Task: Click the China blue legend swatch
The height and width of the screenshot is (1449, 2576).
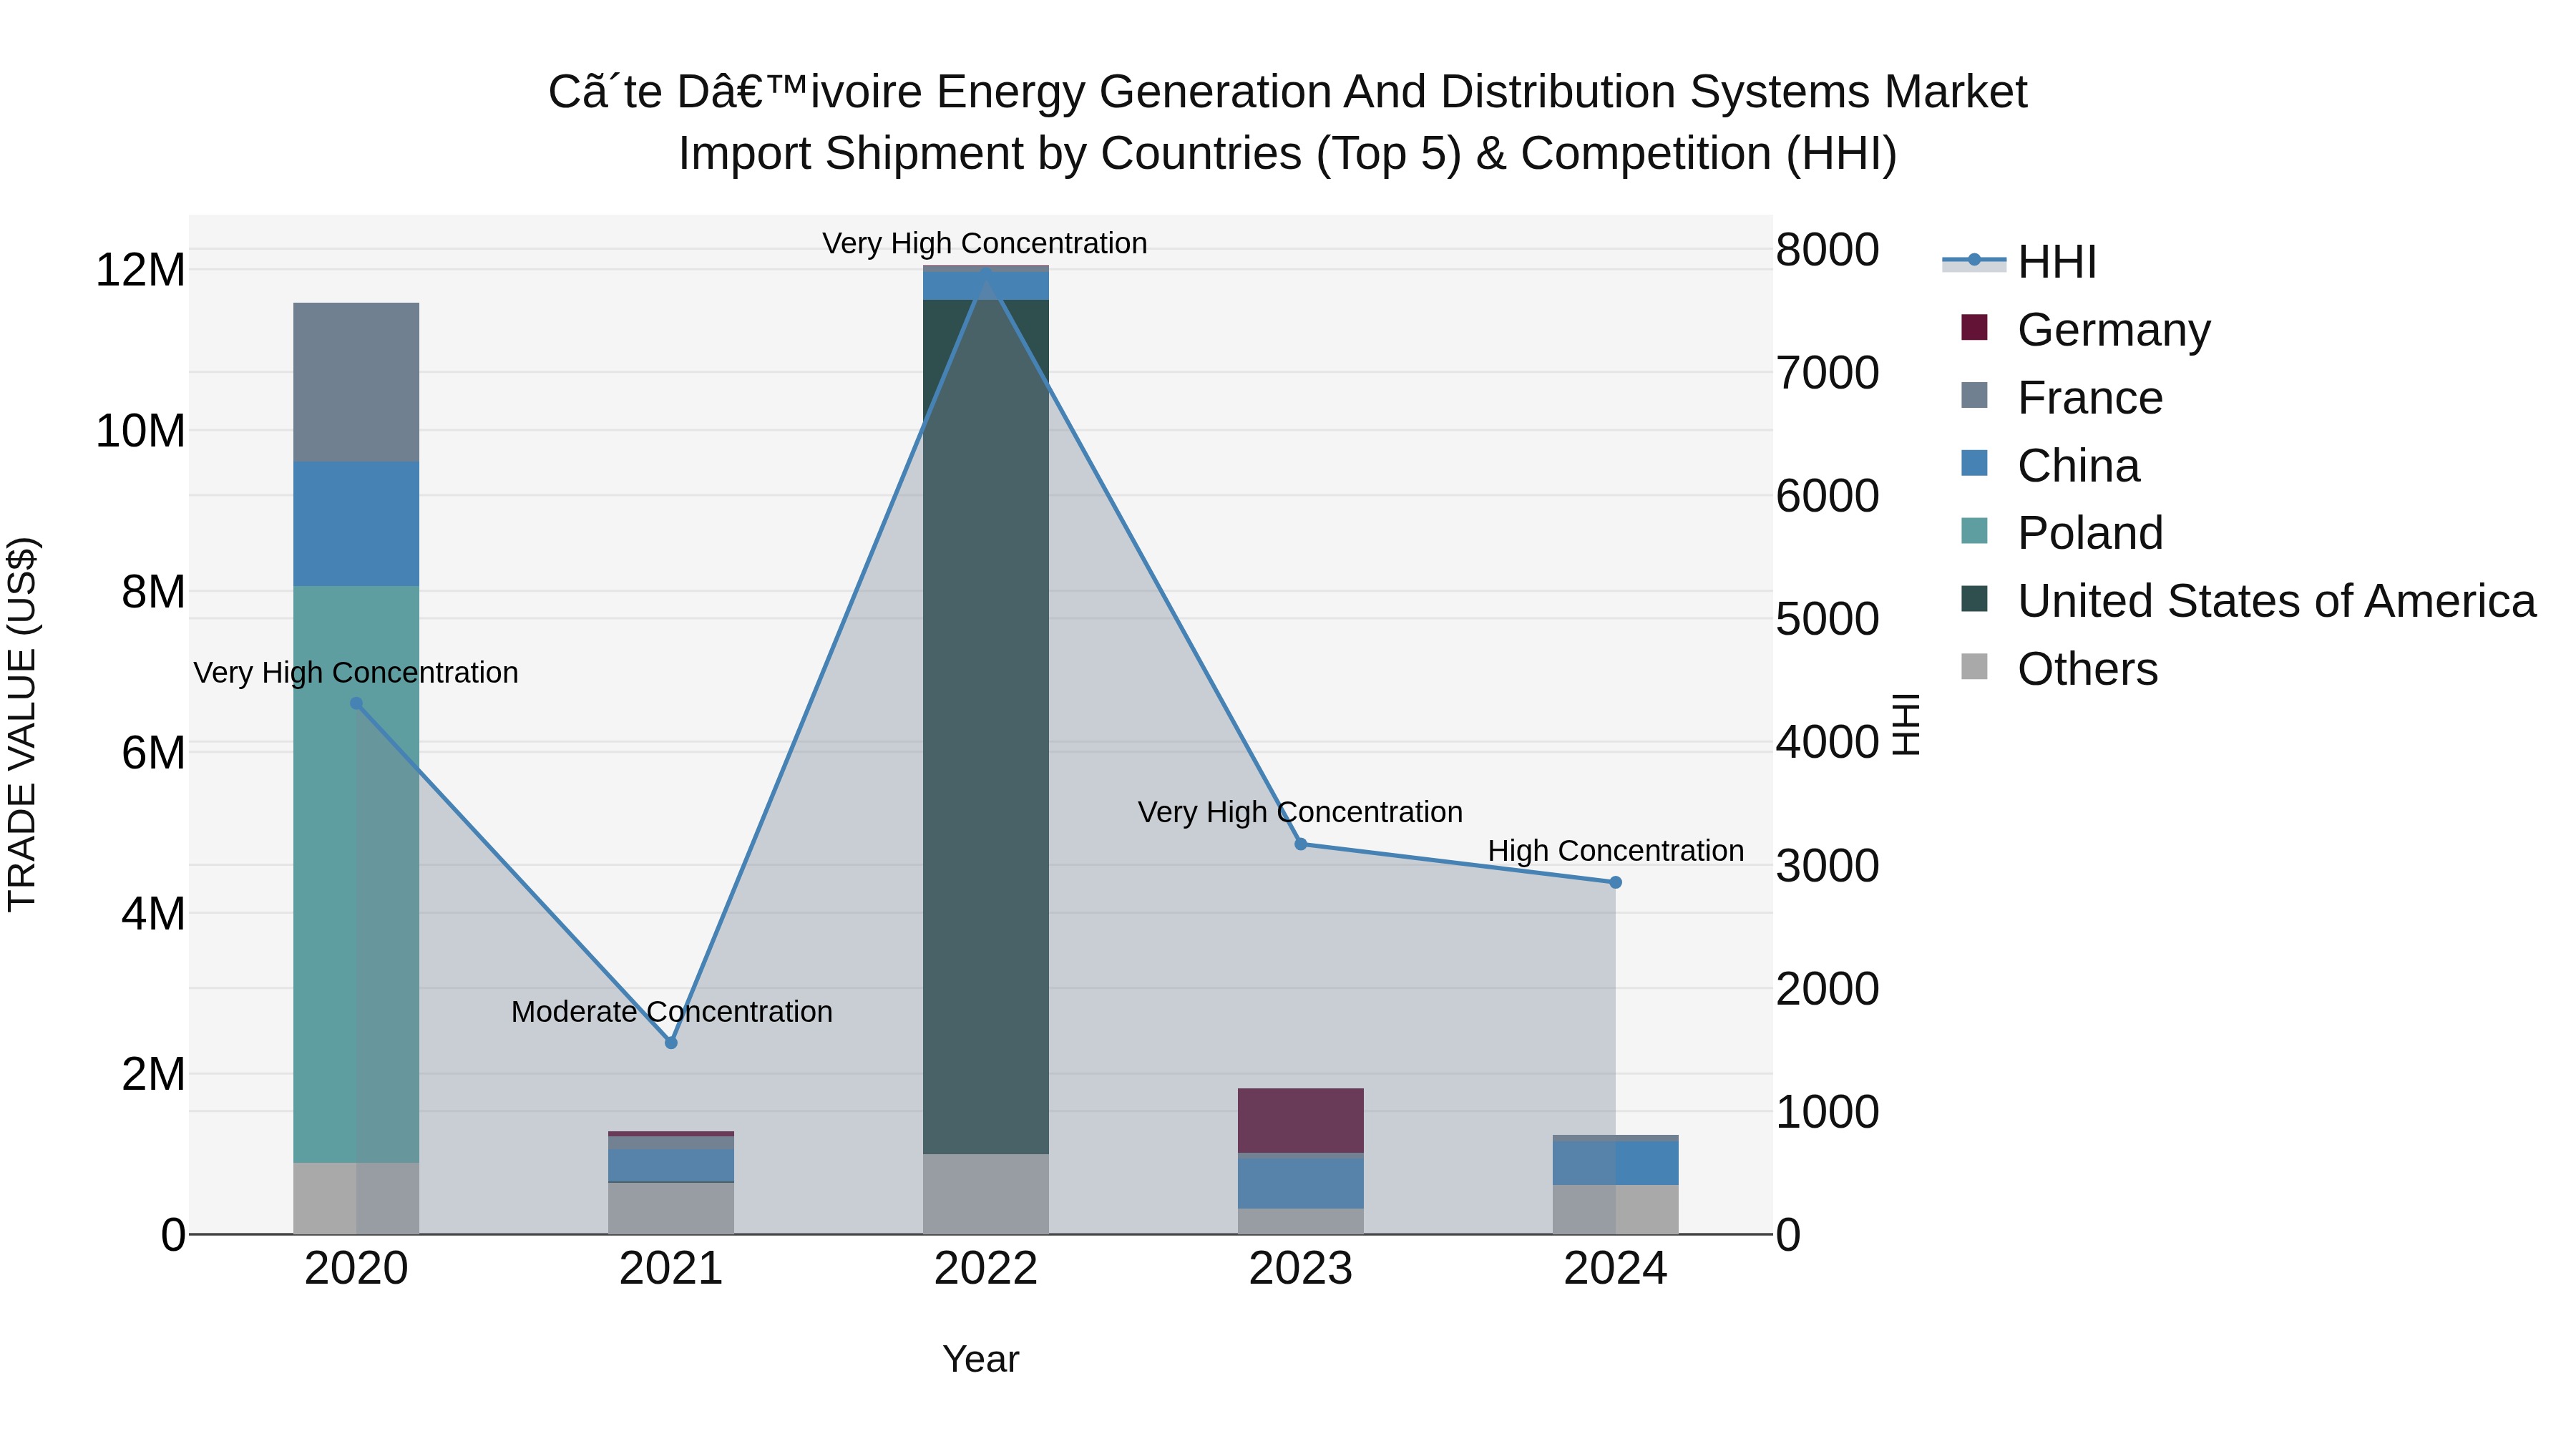Action: pyautogui.click(x=1974, y=463)
